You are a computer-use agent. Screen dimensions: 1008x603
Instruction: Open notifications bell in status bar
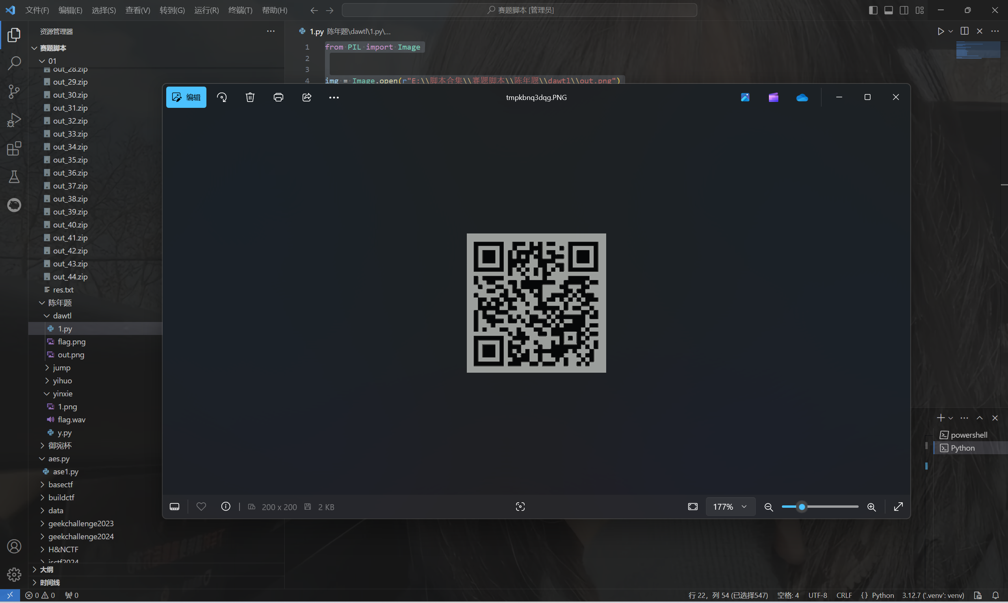(x=995, y=595)
